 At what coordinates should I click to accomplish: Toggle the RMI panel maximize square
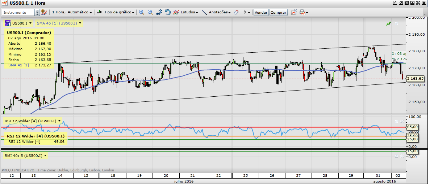click(x=396, y=156)
